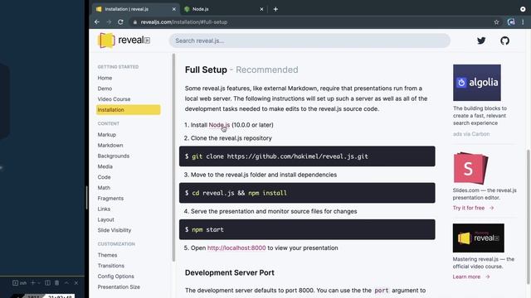531x298 pixels.
Task: Open the Twitter icon link in header
Action: (481, 41)
